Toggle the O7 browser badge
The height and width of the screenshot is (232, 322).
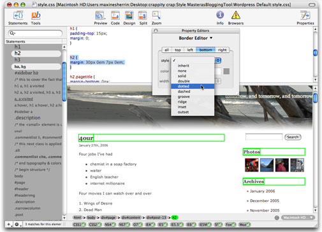pyautogui.click(x=138, y=224)
